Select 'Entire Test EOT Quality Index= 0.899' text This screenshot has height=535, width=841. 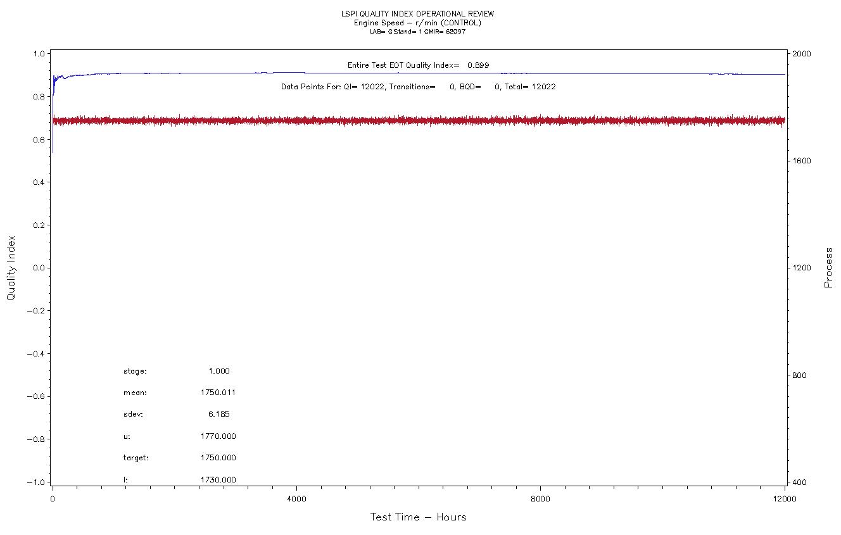(418, 65)
